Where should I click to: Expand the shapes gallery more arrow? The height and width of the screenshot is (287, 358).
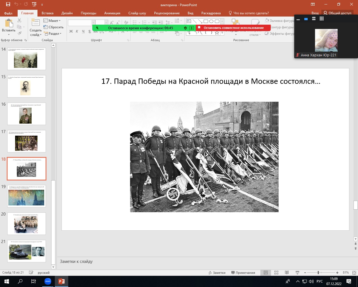tap(222, 33)
